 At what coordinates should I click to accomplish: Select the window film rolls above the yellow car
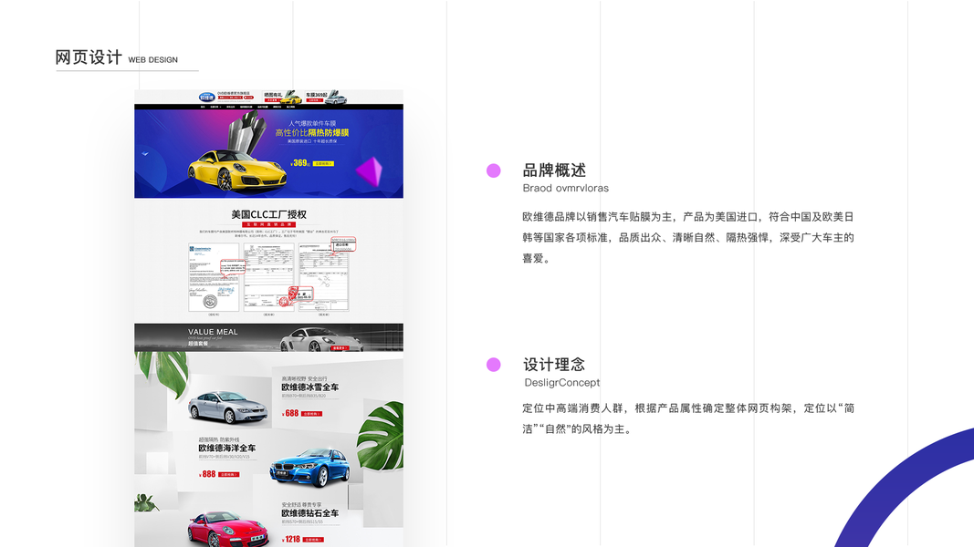pos(247,133)
